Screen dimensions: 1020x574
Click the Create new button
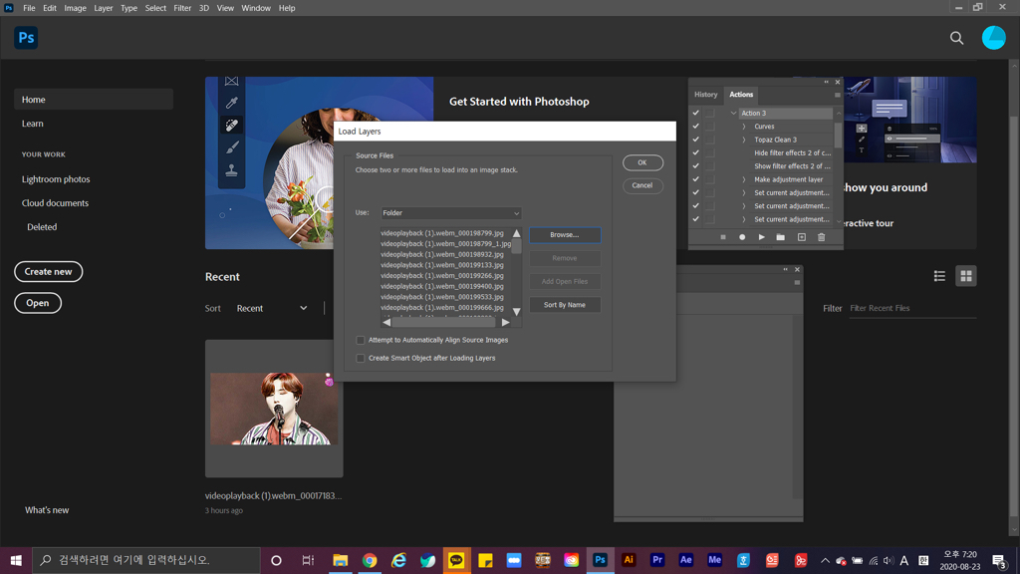48,271
